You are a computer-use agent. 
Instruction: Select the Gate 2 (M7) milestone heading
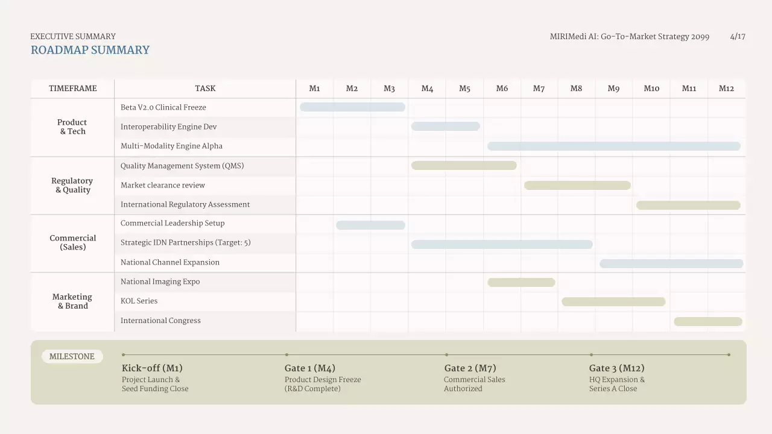coord(470,368)
